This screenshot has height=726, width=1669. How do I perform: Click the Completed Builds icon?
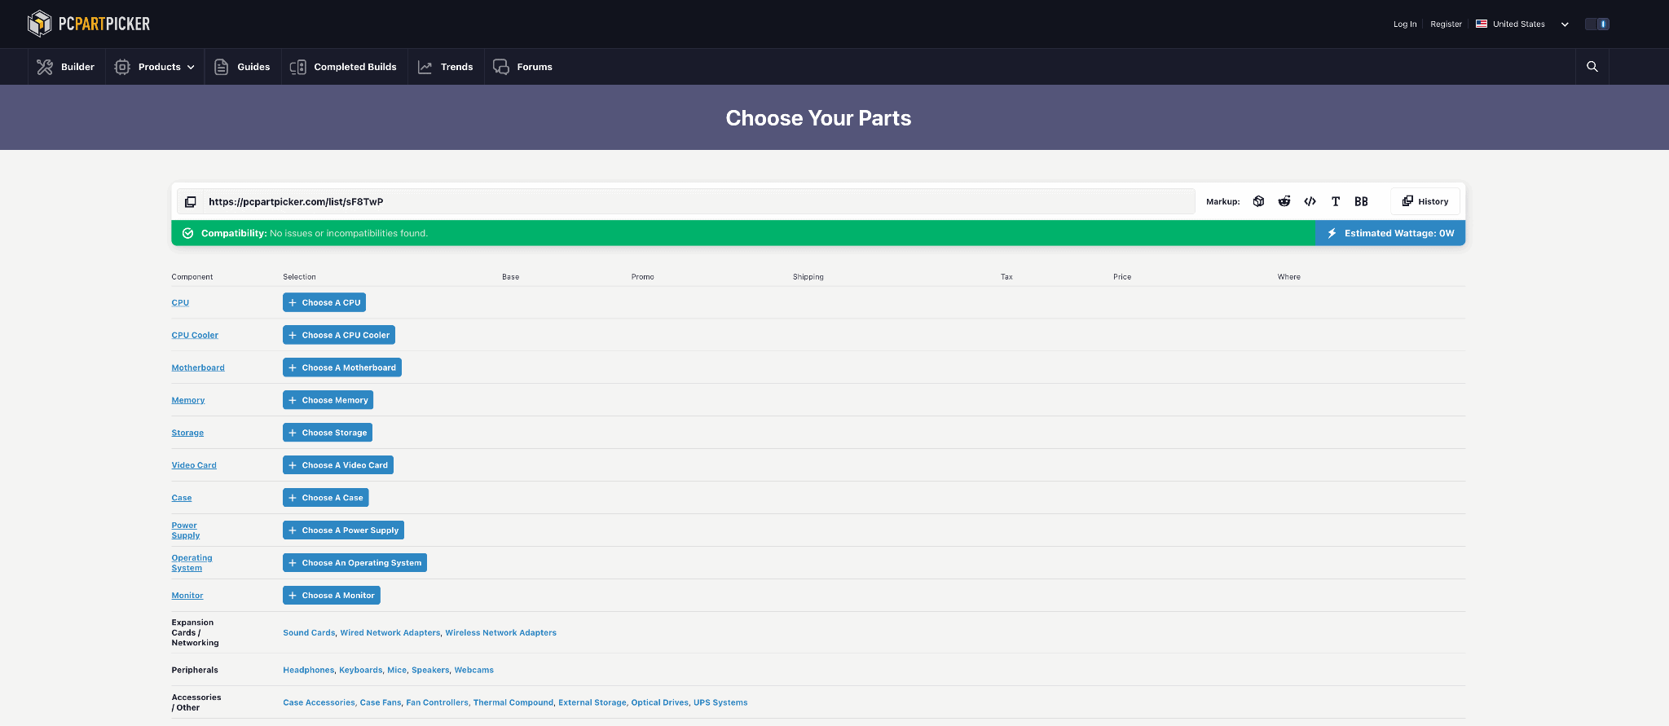[x=298, y=67]
